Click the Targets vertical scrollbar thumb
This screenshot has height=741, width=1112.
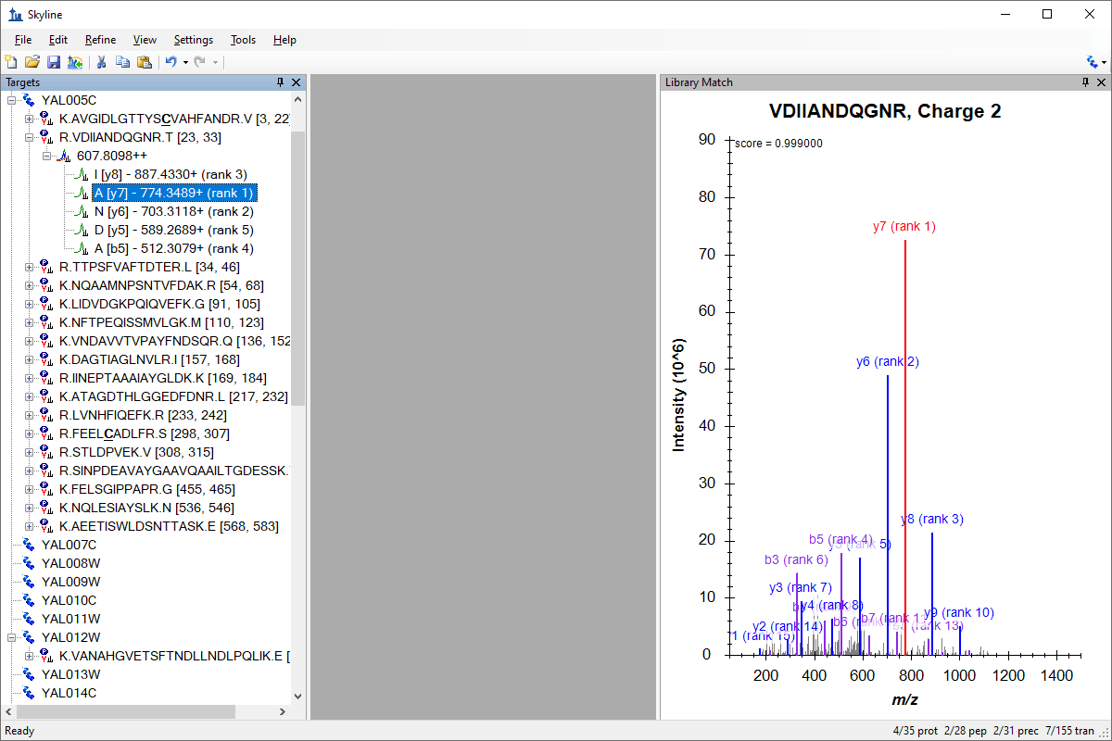pyautogui.click(x=297, y=269)
